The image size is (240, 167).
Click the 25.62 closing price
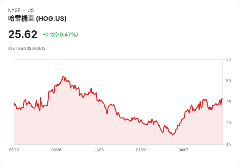tap(23, 34)
